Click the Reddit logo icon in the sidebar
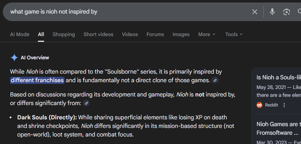Screen dimensions: 301x144 (x=259, y=105)
